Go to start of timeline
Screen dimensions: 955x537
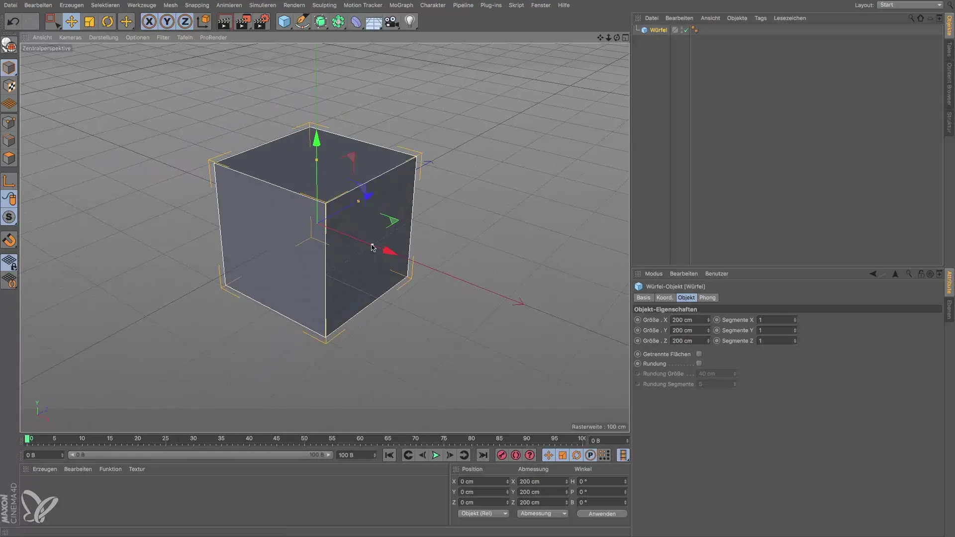point(389,455)
